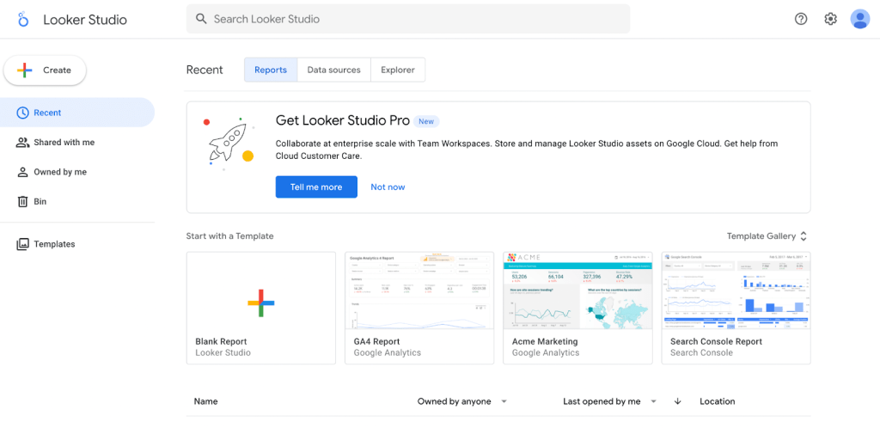Click the colorful plus icon in Create

click(x=25, y=70)
